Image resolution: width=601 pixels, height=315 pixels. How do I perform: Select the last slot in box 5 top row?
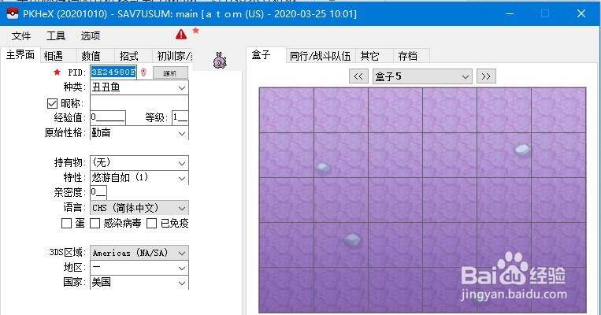pyautogui.click(x=558, y=110)
